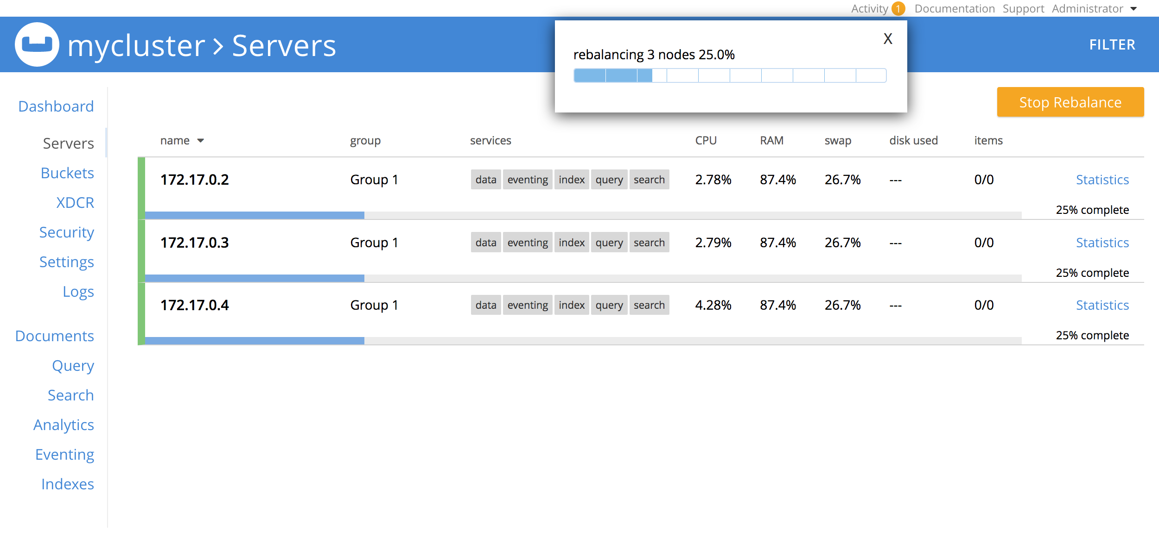Open the Query workbench in sidebar
The width and height of the screenshot is (1159, 537).
(x=73, y=366)
